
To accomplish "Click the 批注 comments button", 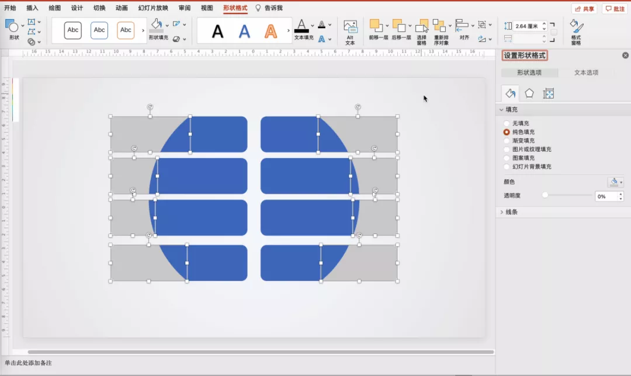I will pos(615,9).
